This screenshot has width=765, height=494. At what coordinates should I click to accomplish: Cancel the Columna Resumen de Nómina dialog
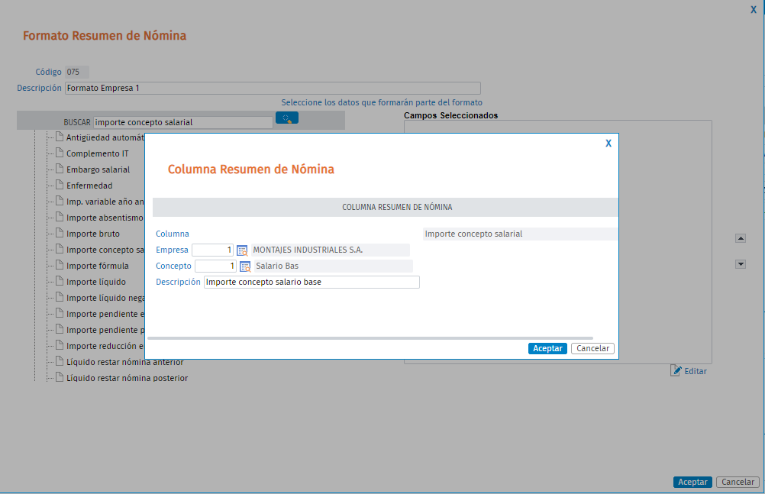pyautogui.click(x=592, y=348)
